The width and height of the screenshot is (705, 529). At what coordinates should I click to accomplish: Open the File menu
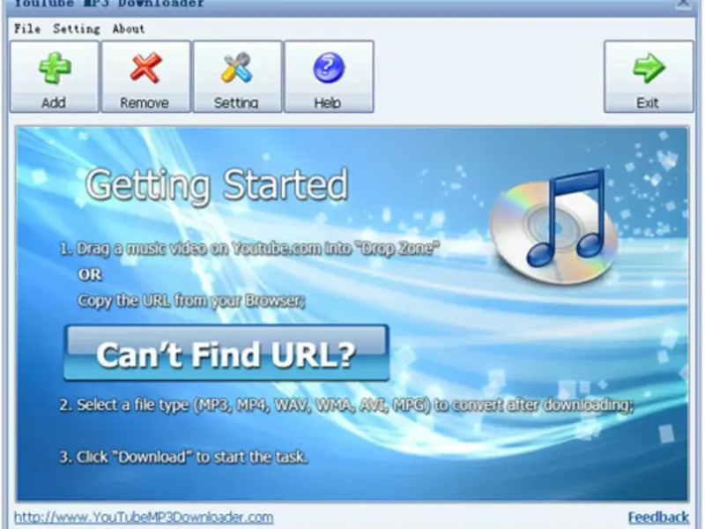point(27,29)
